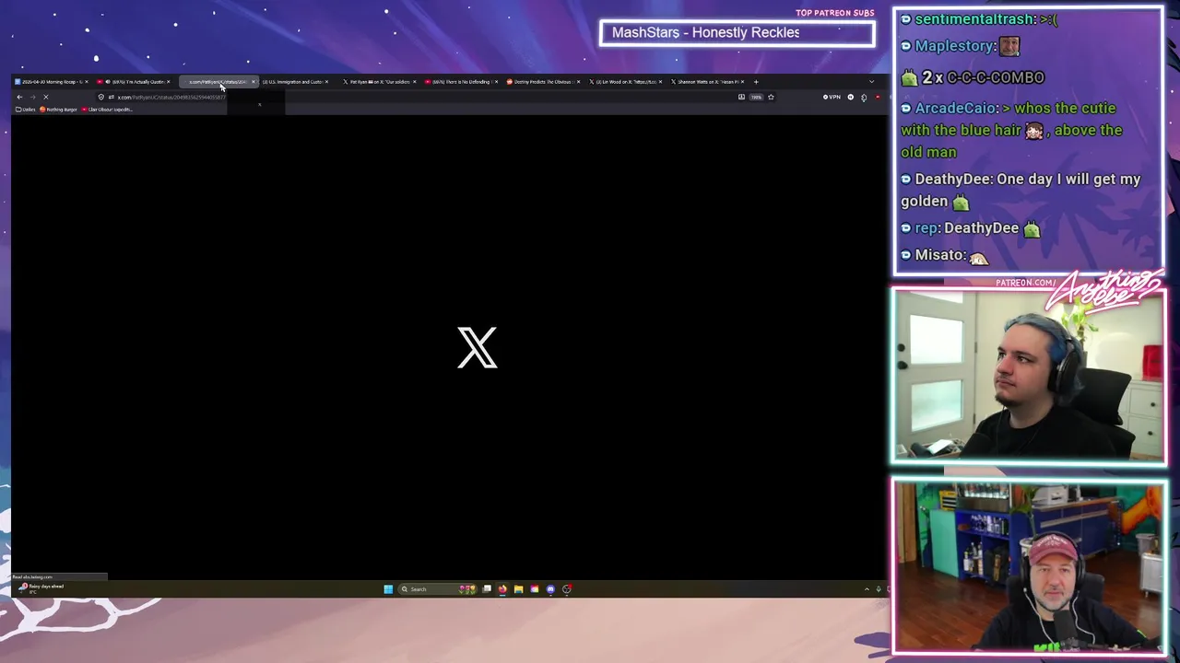This screenshot has width=1180, height=663.
Task: Click Maplestory username in chat
Action: tap(955, 46)
